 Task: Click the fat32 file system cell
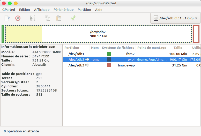tap(130, 54)
